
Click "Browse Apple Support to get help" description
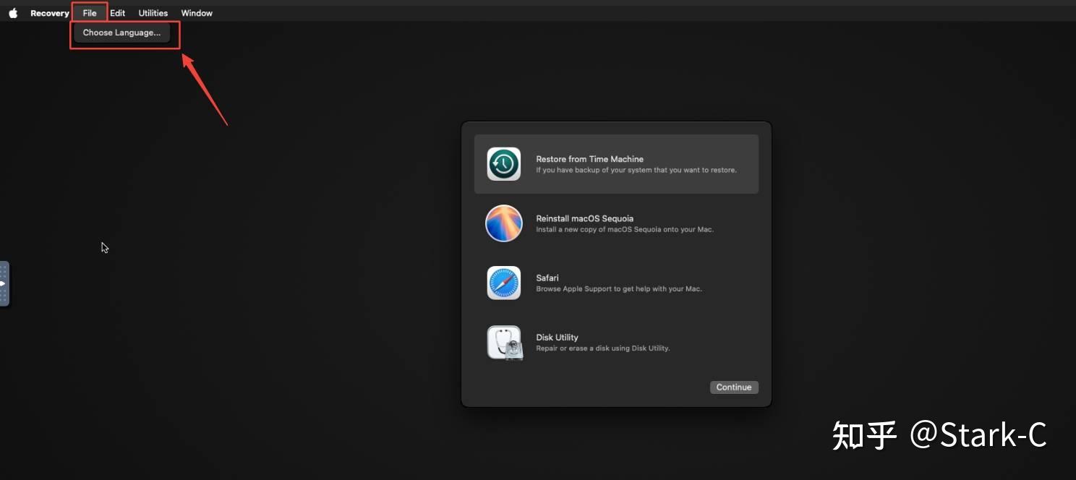619,289
